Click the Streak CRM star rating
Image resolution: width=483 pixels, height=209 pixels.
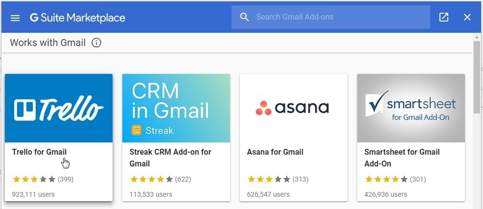coord(152,179)
